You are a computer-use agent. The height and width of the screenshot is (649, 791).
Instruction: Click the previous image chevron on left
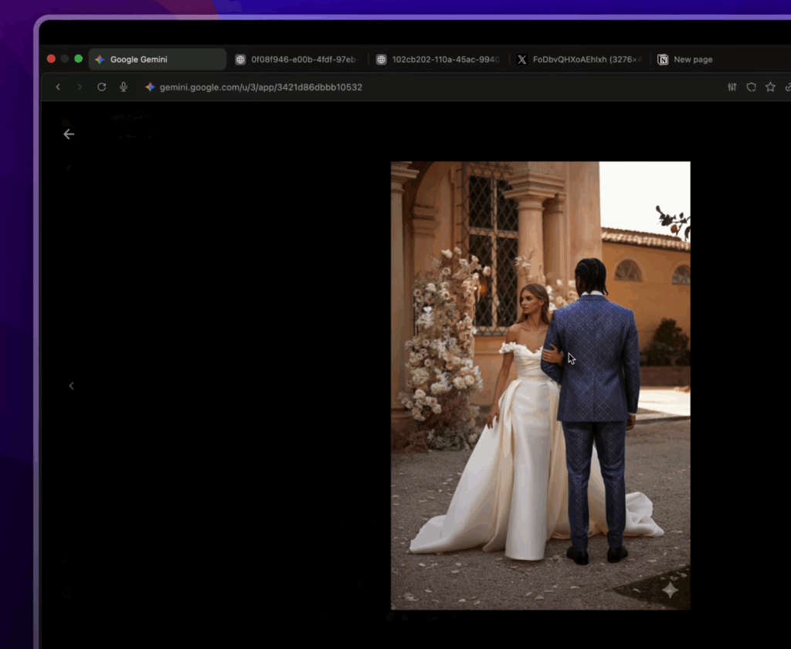[72, 386]
